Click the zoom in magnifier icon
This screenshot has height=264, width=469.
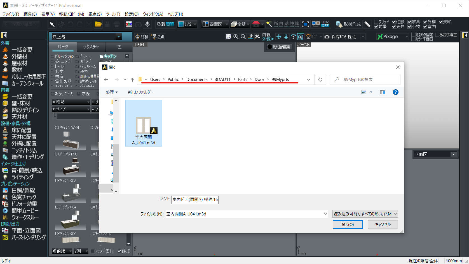click(x=236, y=37)
